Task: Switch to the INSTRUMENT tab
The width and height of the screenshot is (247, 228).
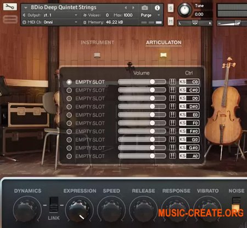Action: [x=97, y=42]
